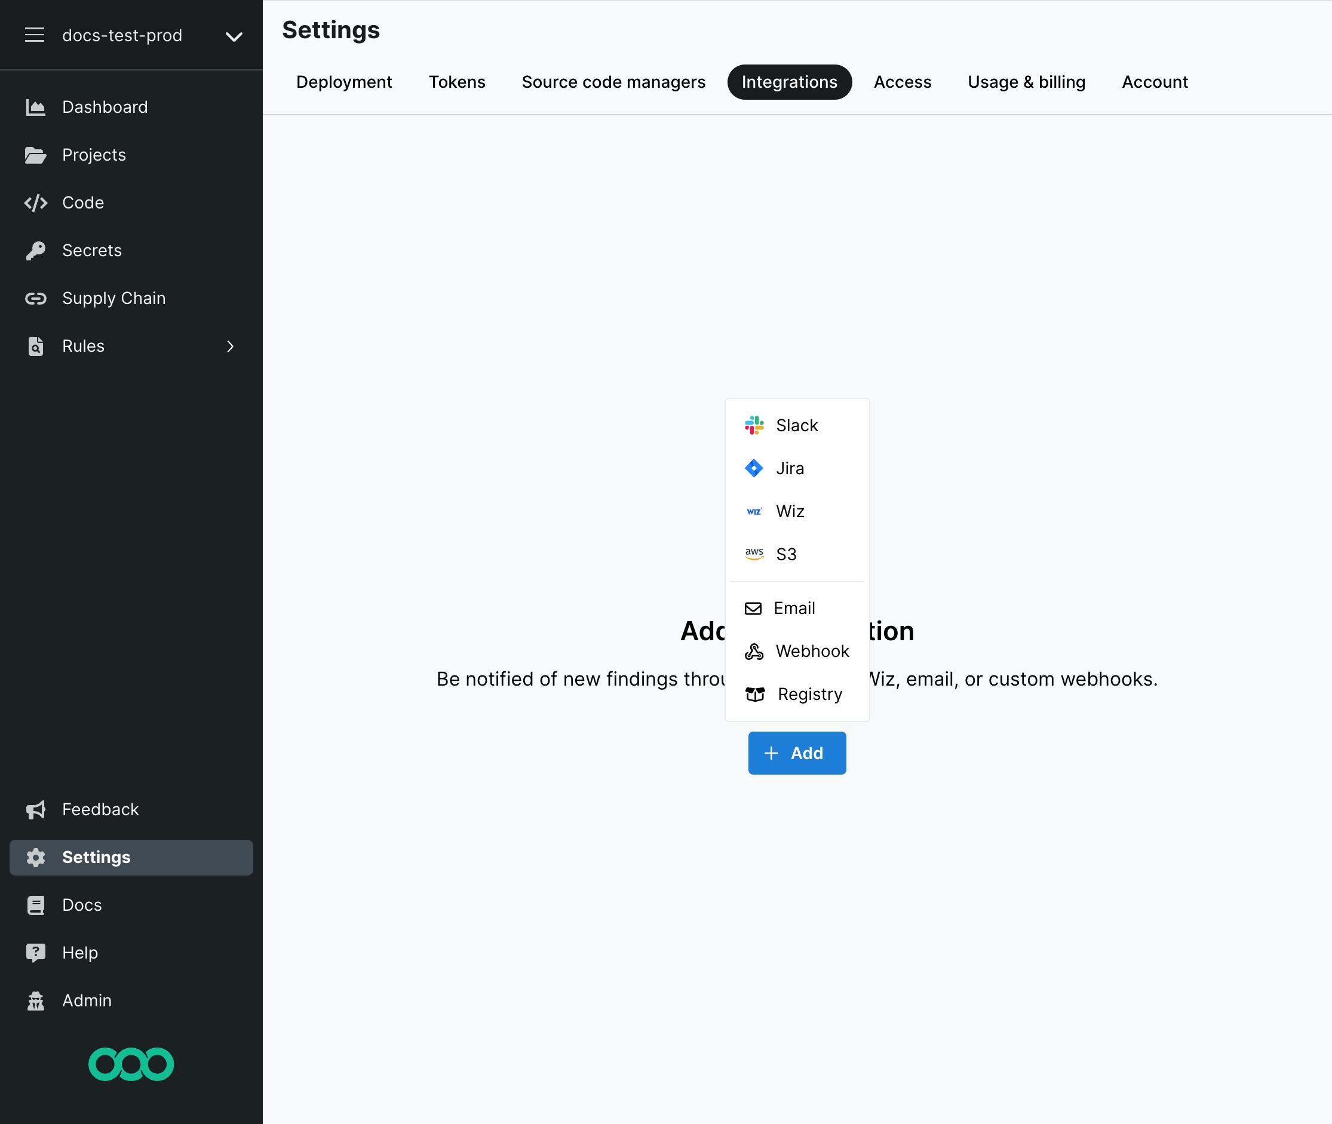
Task: Click the Feedback megaphone icon
Action: (x=36, y=809)
